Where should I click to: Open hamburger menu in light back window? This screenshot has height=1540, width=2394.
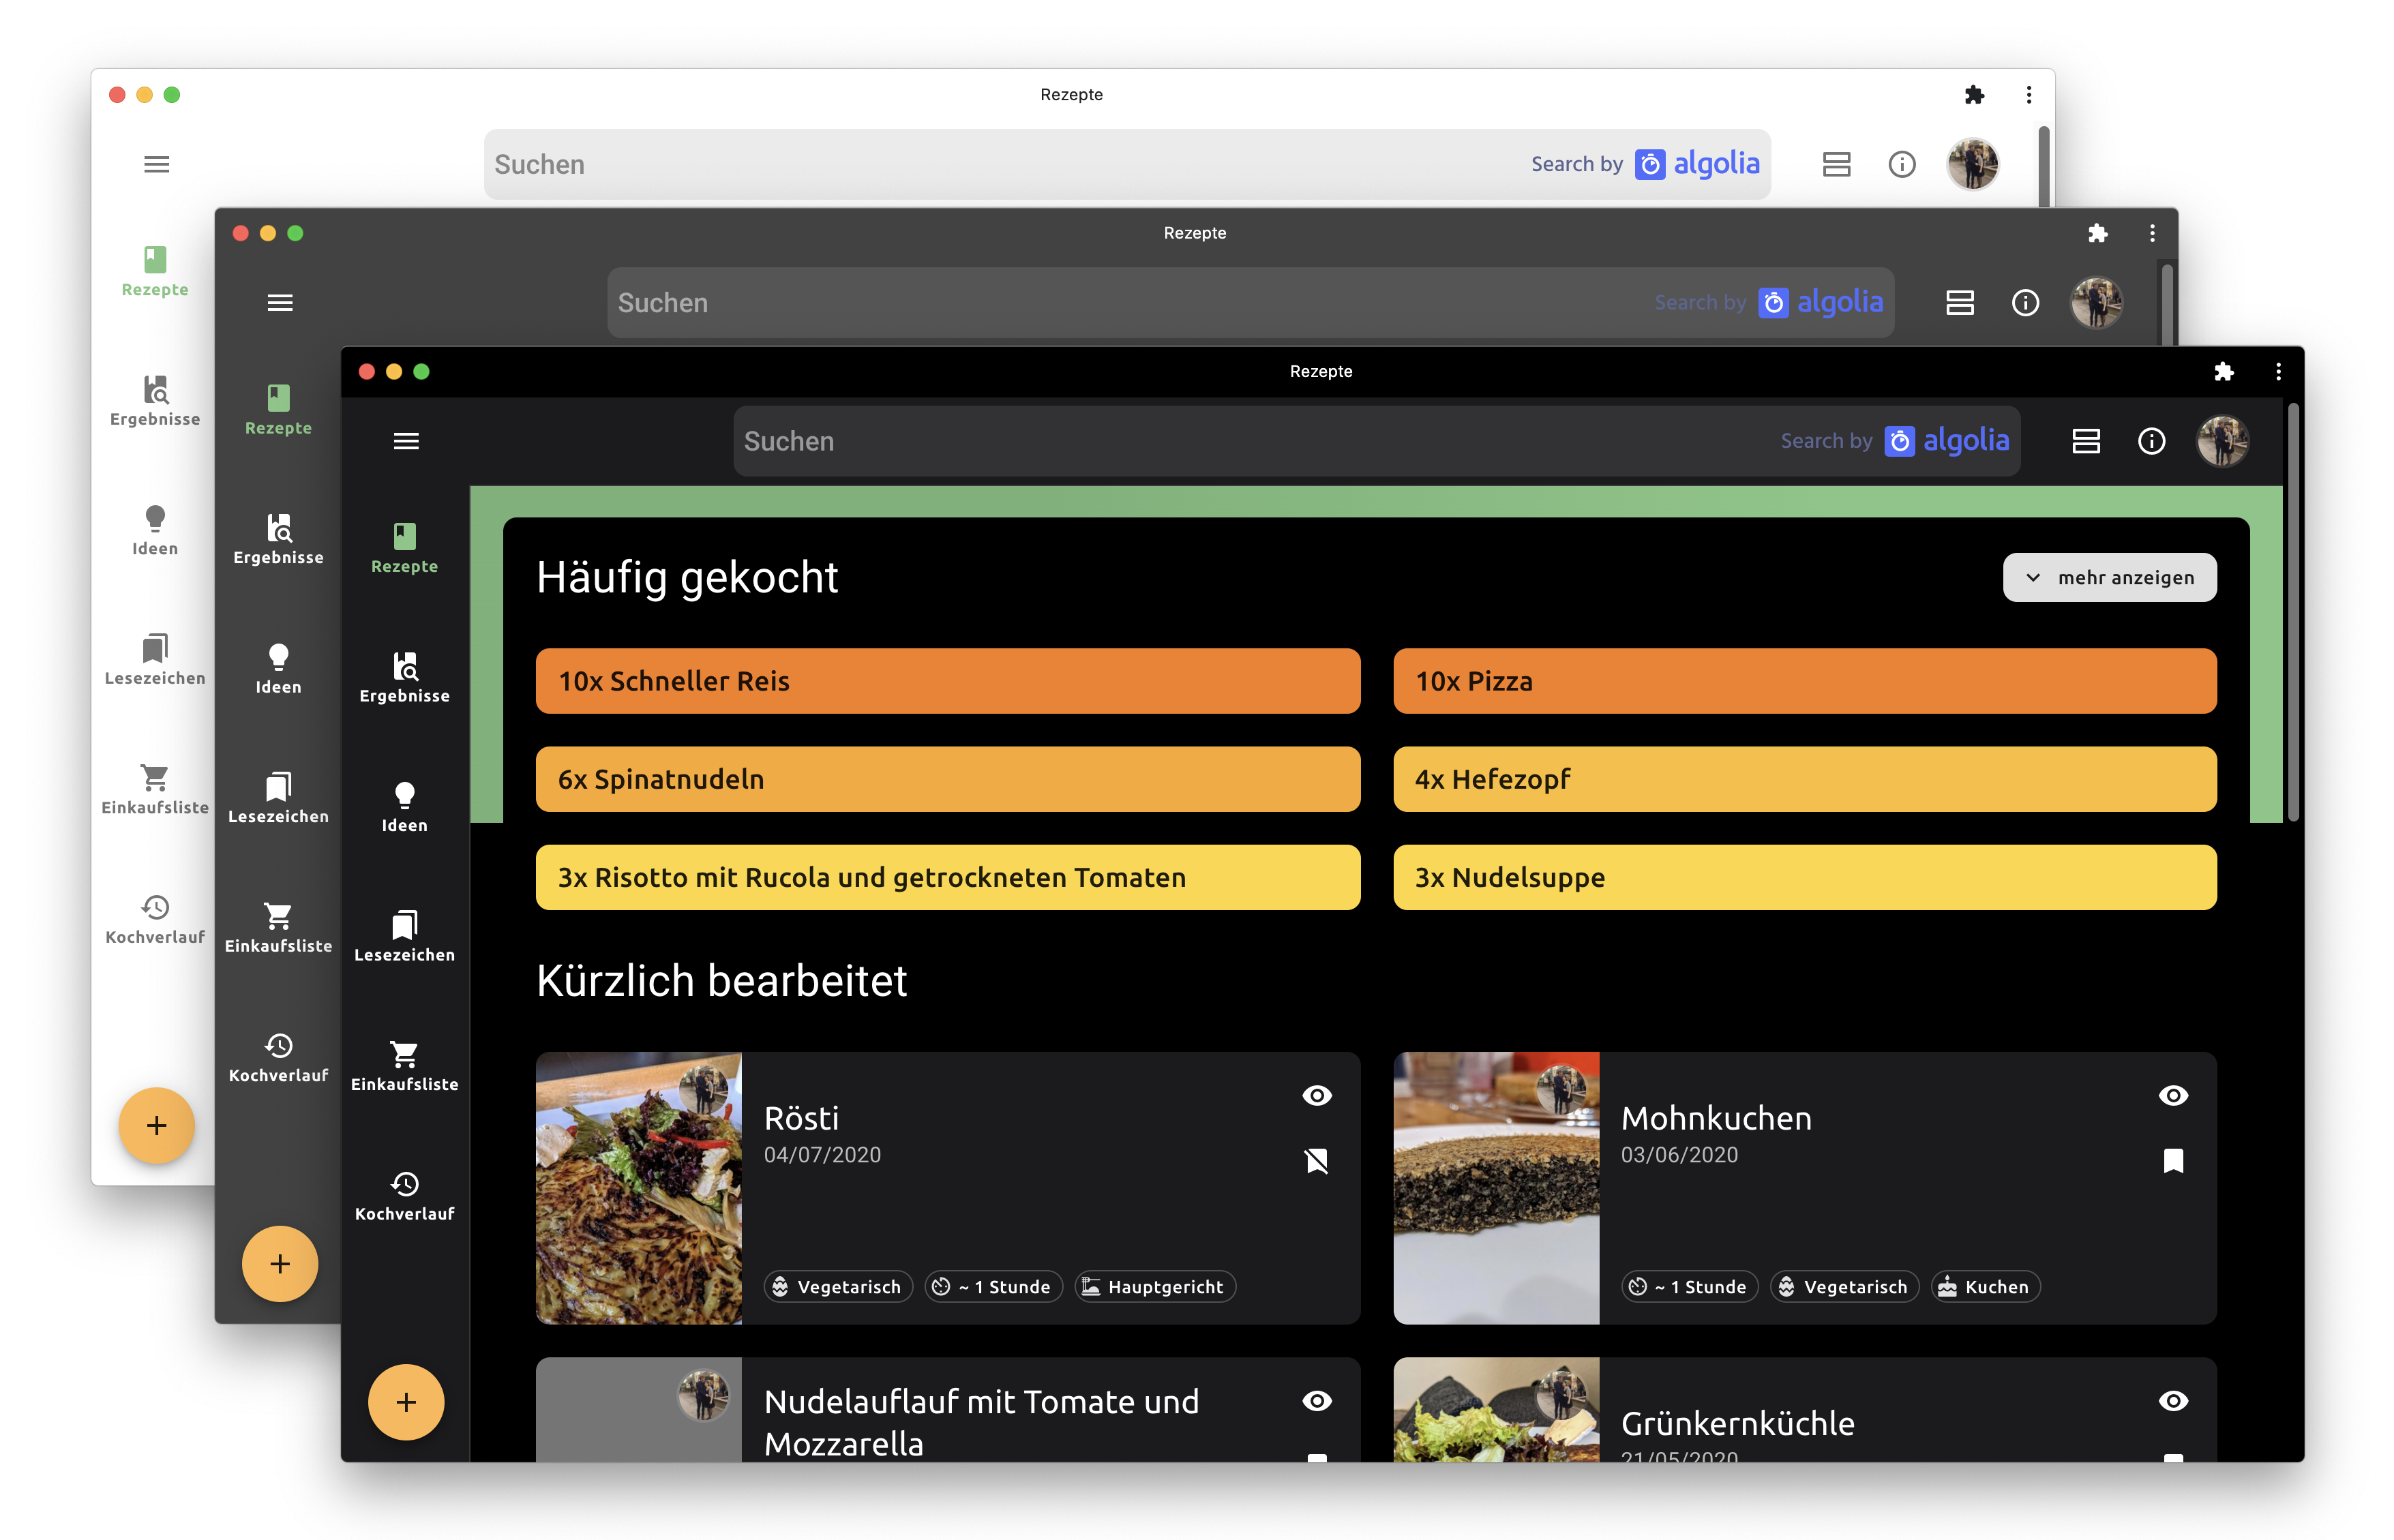point(157,164)
